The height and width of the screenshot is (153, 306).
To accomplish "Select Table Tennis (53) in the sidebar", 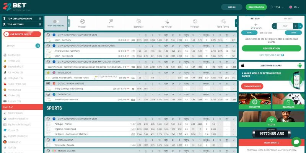I will pyautogui.click(x=22, y=84).
